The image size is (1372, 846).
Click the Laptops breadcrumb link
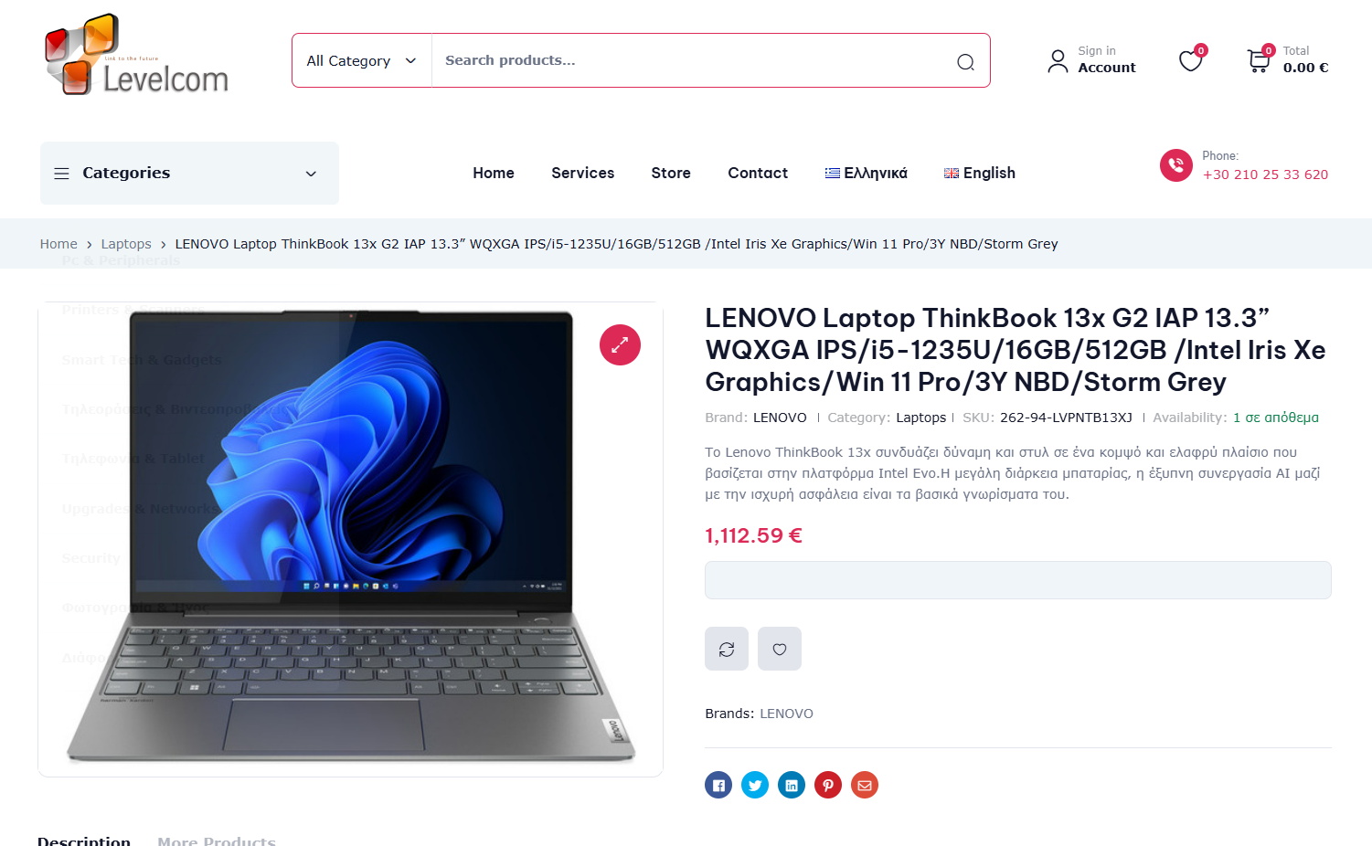coord(126,244)
